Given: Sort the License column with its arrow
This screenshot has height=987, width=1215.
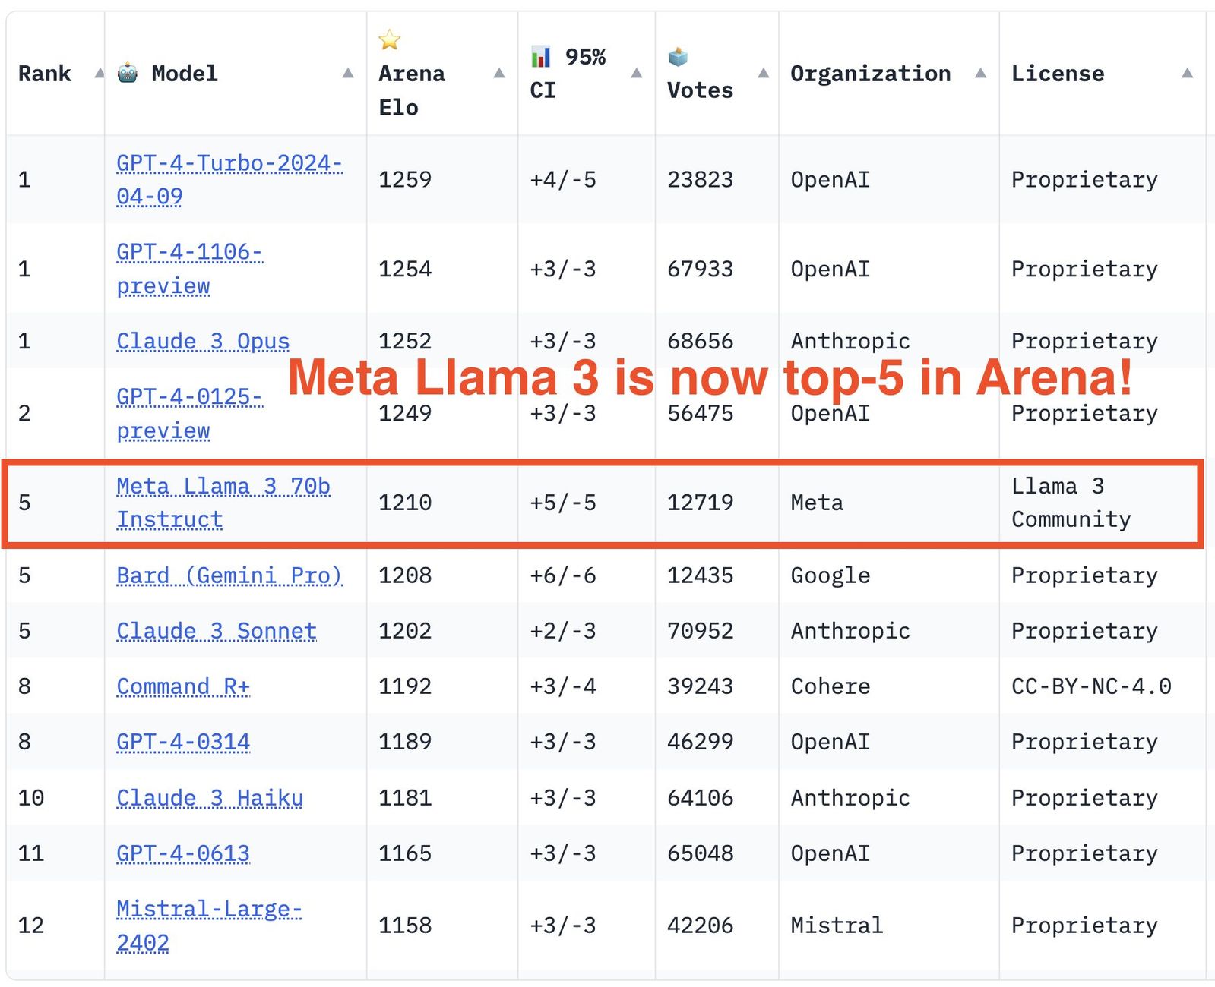Looking at the screenshot, I should coord(1187,73).
